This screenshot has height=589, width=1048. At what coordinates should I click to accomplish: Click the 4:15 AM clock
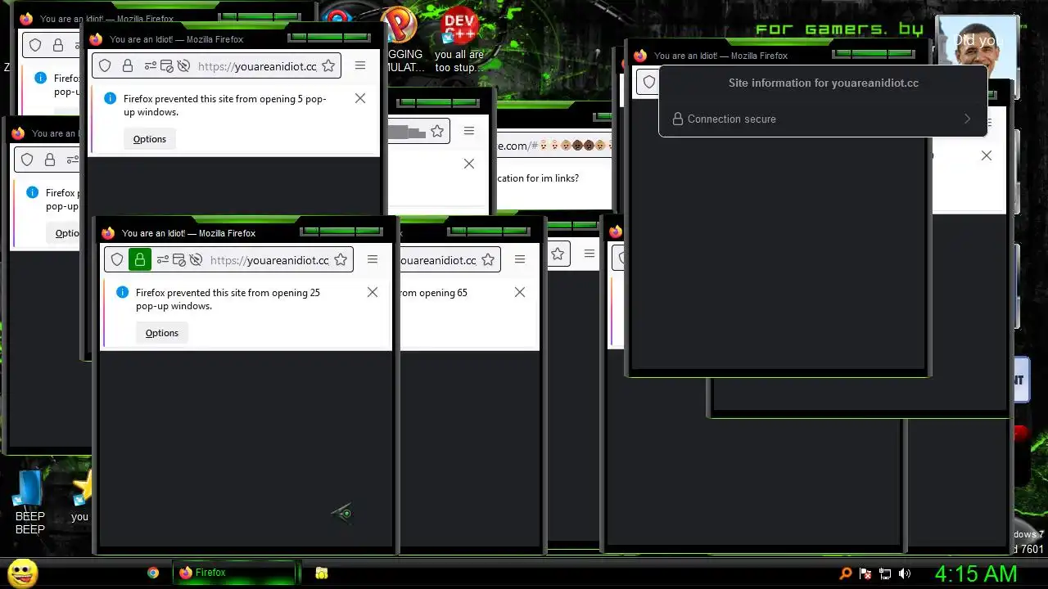point(976,573)
